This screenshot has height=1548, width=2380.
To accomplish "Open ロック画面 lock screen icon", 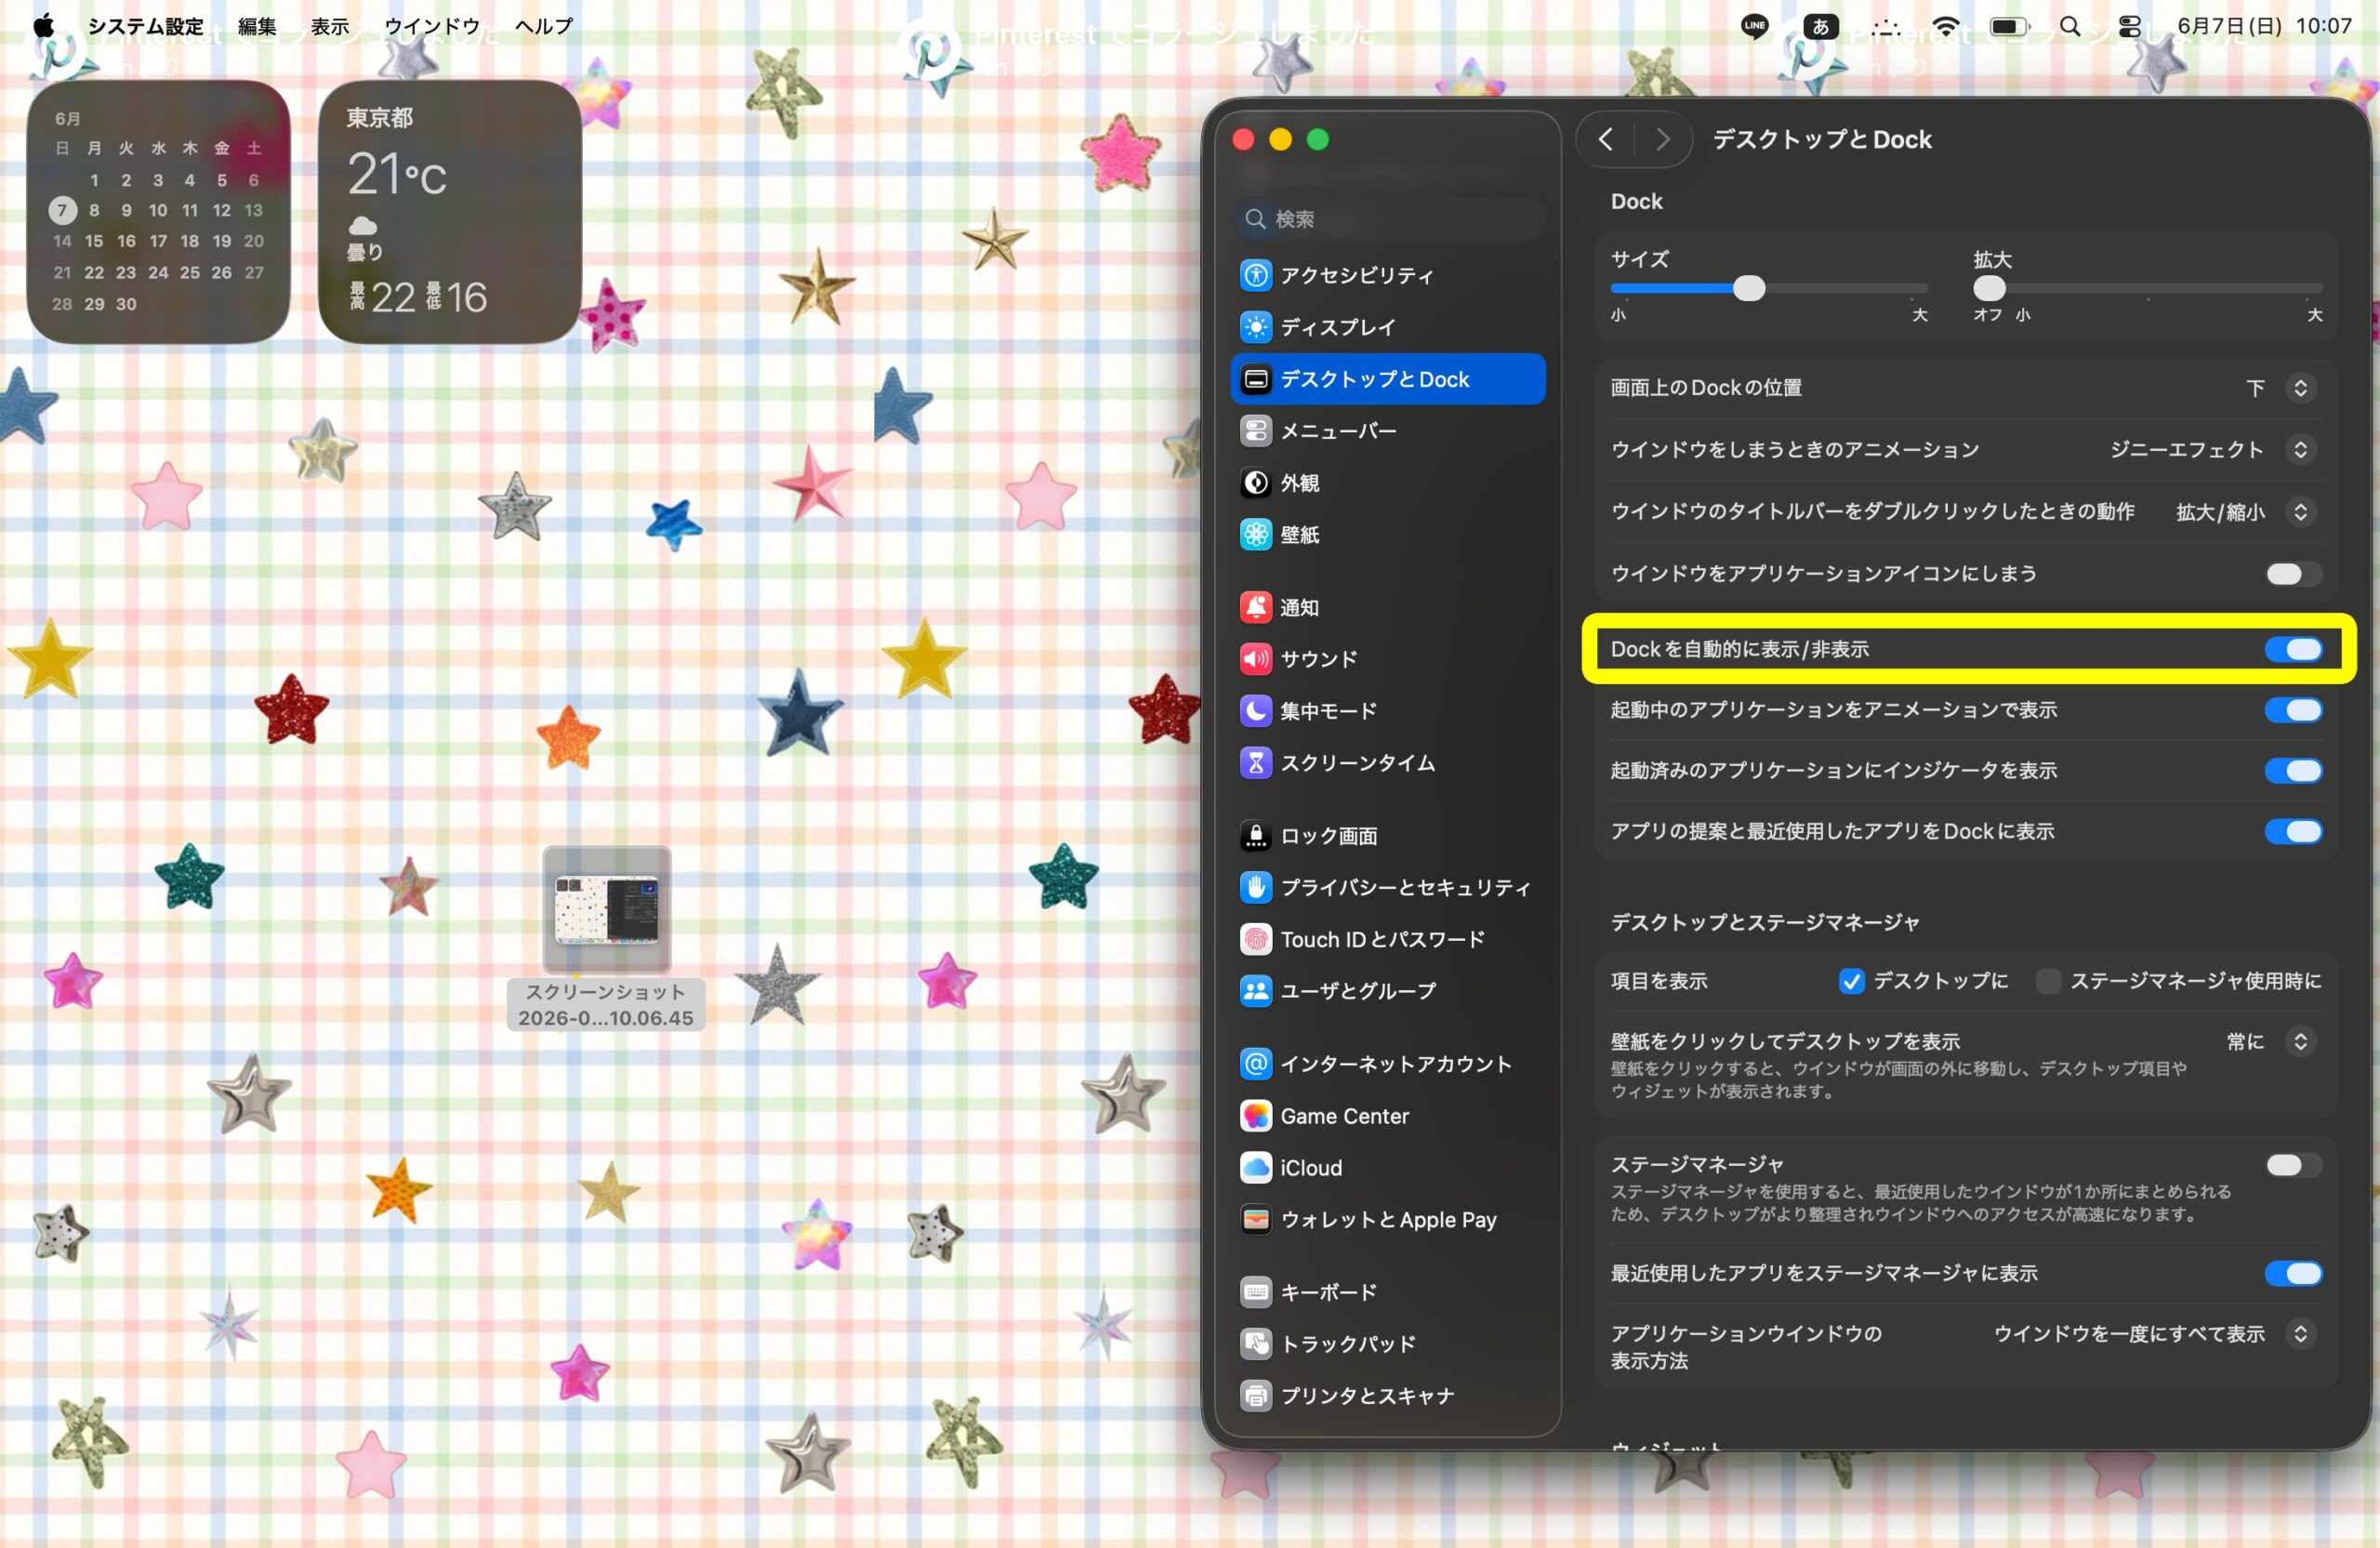I will [x=1255, y=835].
